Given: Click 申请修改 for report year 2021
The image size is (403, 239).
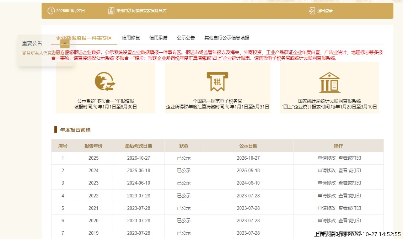Looking at the screenshot, I should click(327, 208).
